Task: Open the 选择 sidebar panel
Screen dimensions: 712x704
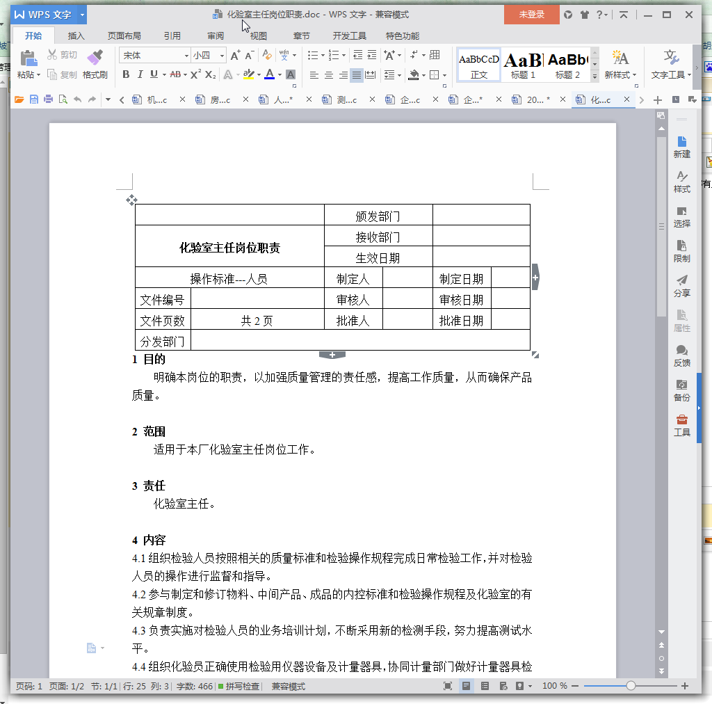Action: coord(681,216)
